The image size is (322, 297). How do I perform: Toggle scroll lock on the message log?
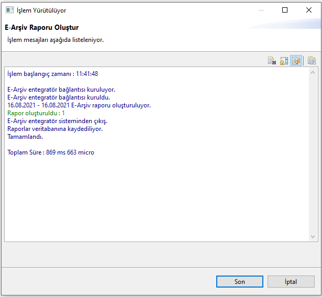[284, 61]
